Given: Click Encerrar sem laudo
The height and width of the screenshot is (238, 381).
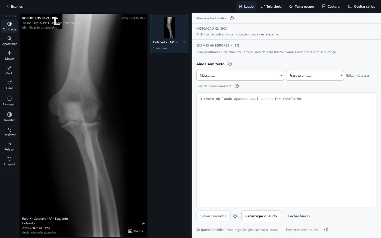Looking at the screenshot, I should (x=302, y=230).
